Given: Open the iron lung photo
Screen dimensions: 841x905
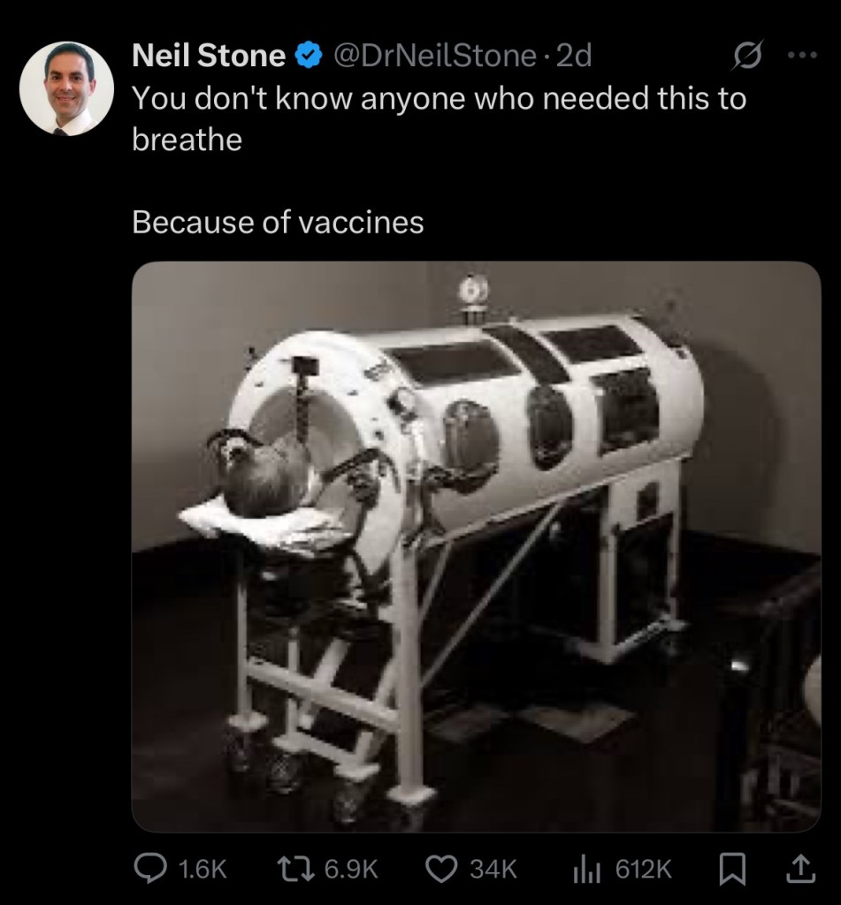Looking at the screenshot, I should click(476, 545).
